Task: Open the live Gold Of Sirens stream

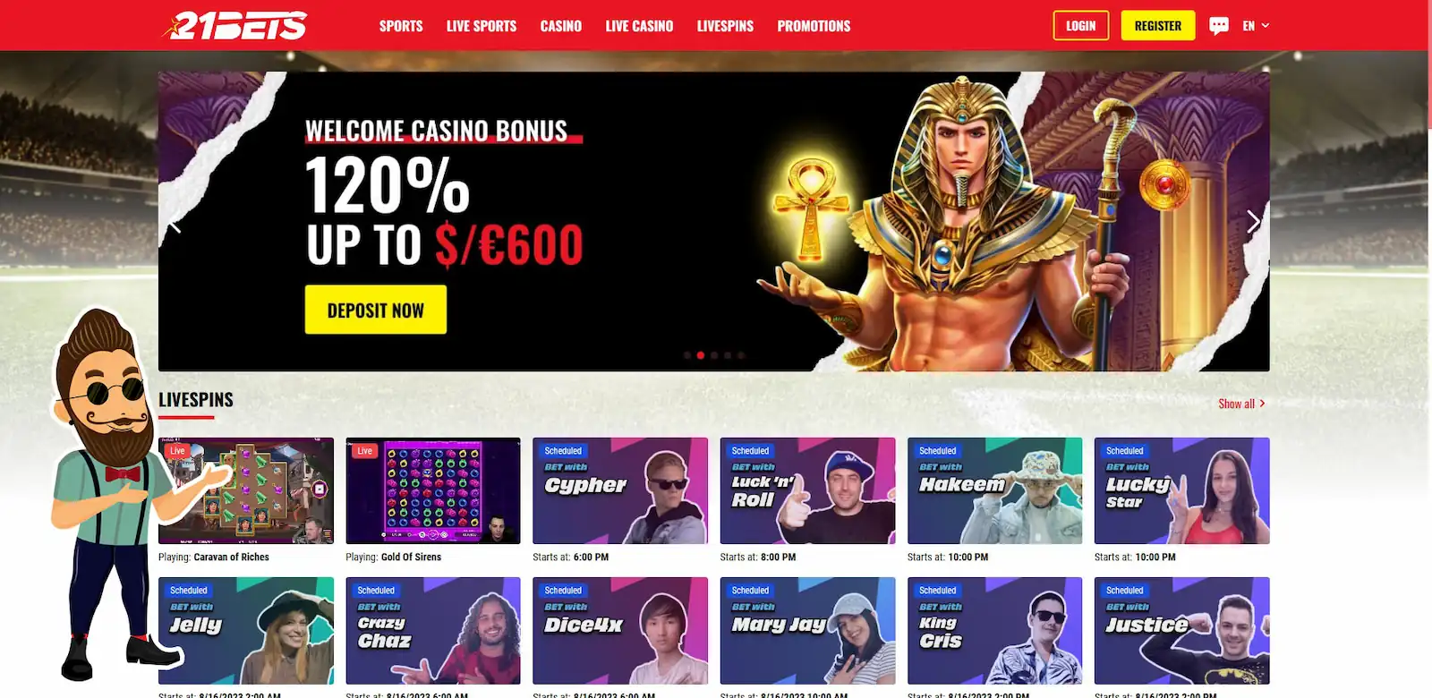Action: pyautogui.click(x=433, y=490)
